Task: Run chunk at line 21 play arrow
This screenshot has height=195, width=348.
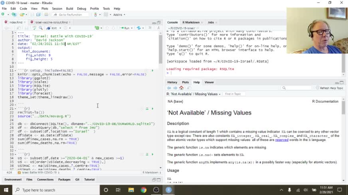Action: (x=152, y=109)
